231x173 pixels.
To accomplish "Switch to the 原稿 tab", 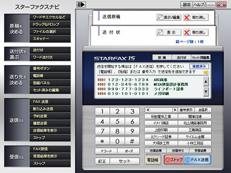I will click(x=162, y=58).
